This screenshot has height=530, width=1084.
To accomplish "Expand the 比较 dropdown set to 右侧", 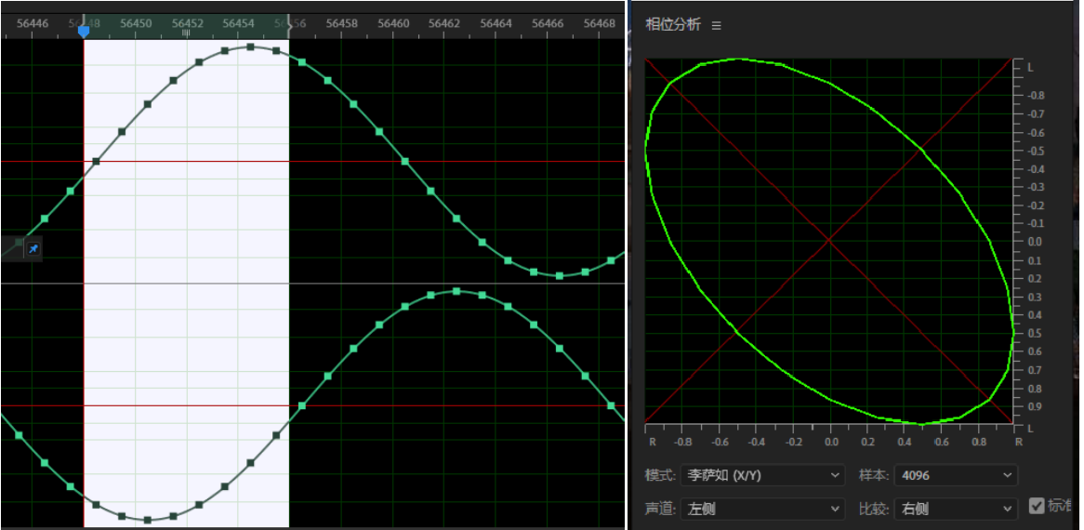I will pyautogui.click(x=955, y=509).
